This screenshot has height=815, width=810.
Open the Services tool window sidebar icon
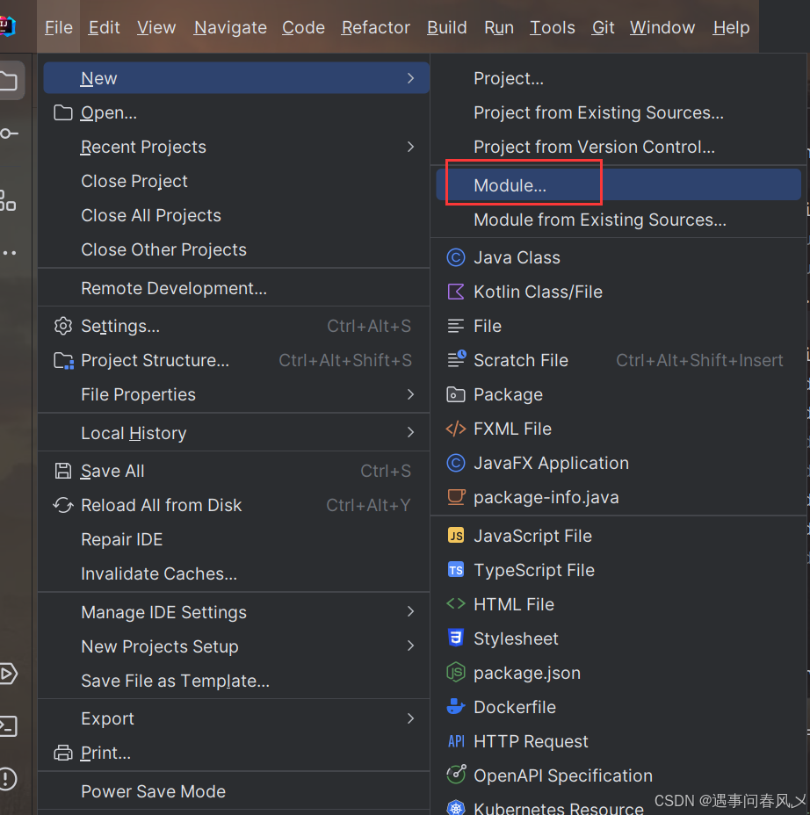point(8,674)
